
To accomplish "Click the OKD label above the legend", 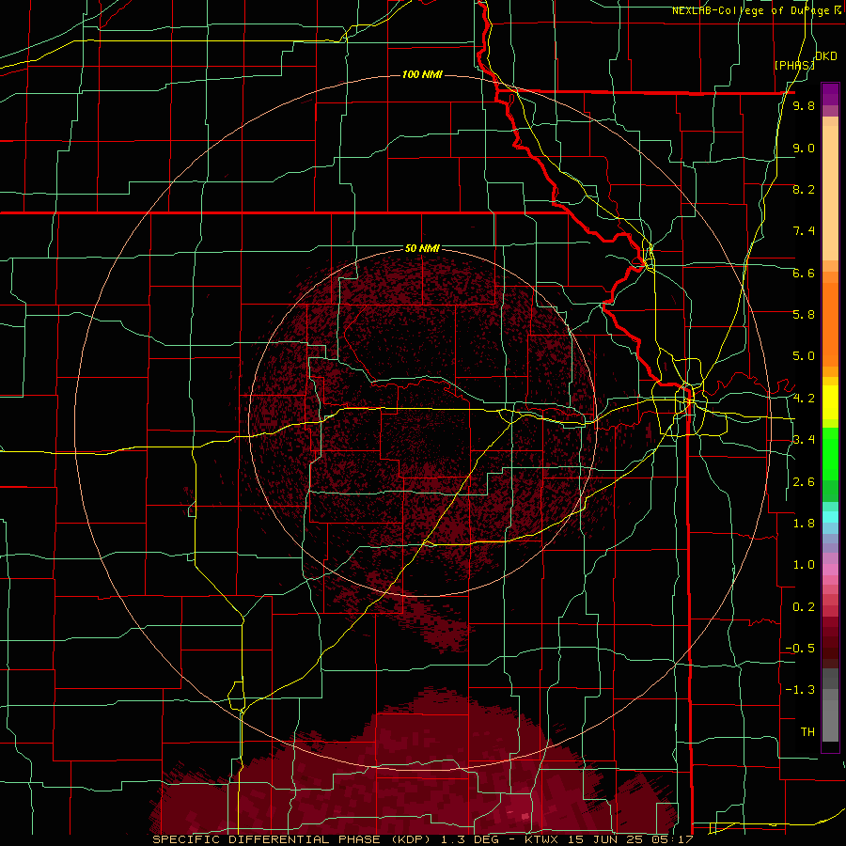I will click(826, 56).
